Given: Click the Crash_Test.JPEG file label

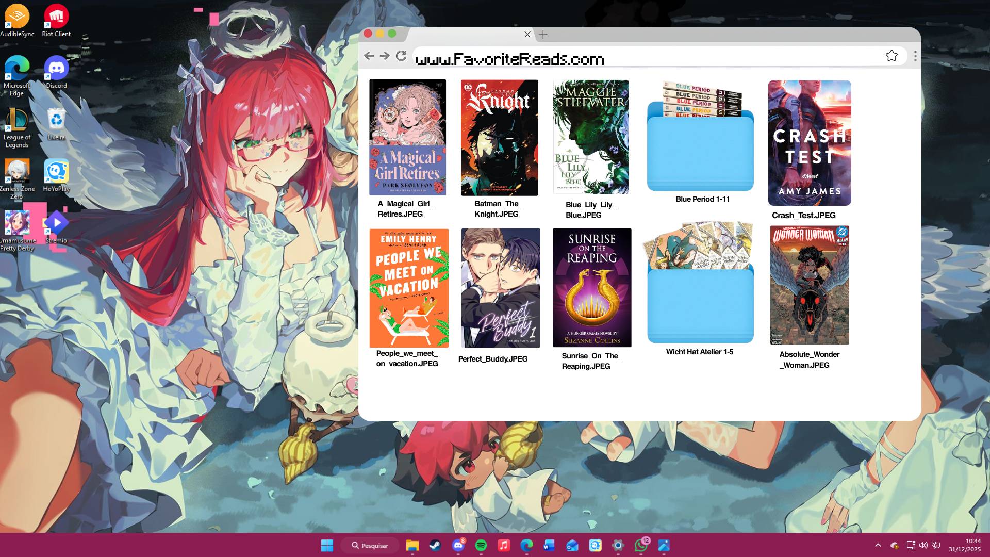Looking at the screenshot, I should coord(803,216).
